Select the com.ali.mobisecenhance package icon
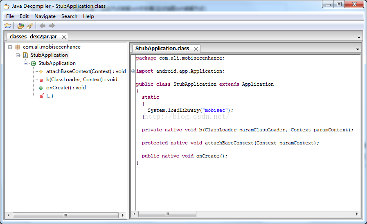 pyautogui.click(x=18, y=47)
